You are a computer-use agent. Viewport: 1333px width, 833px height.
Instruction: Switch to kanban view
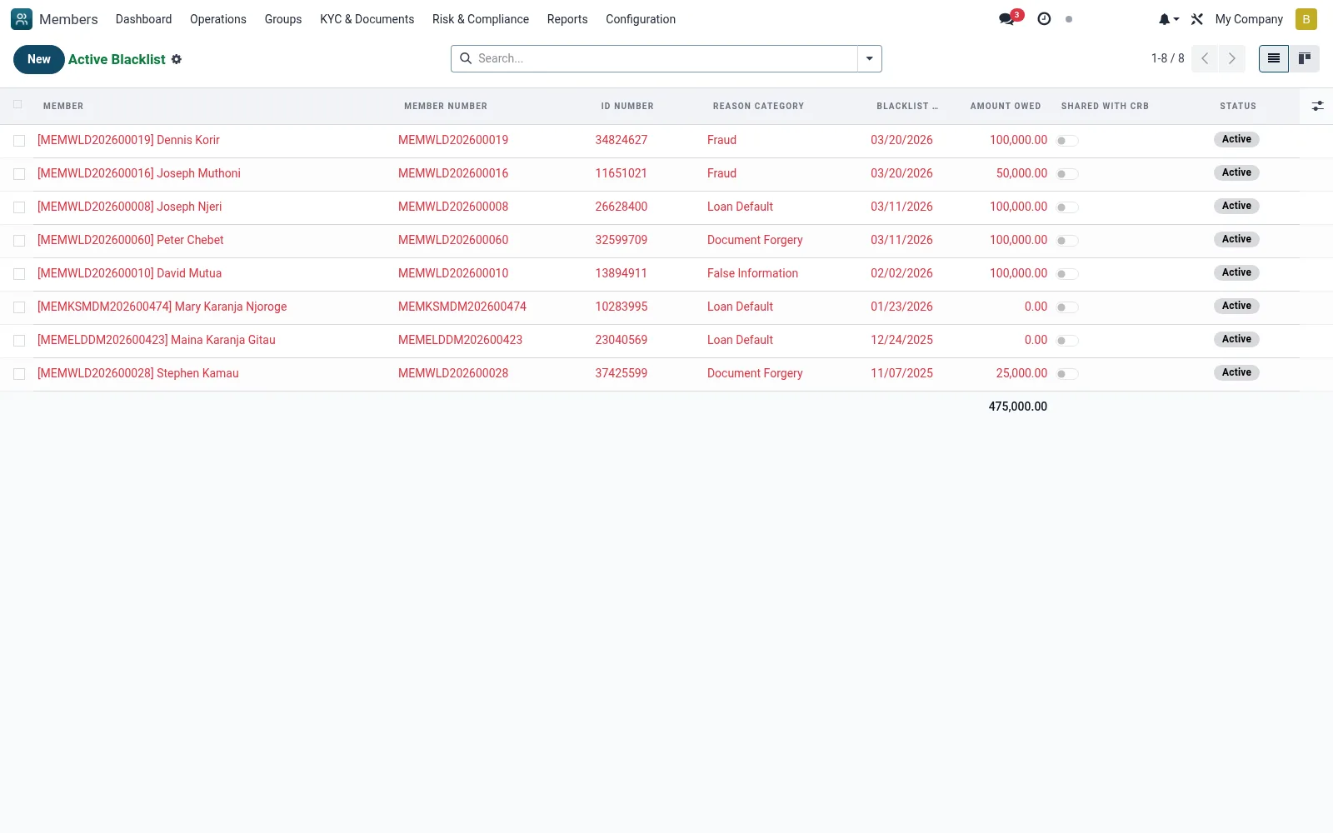coord(1305,58)
